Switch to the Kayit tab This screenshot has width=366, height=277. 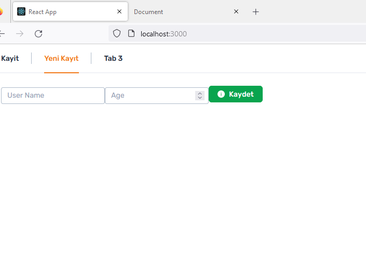10,58
